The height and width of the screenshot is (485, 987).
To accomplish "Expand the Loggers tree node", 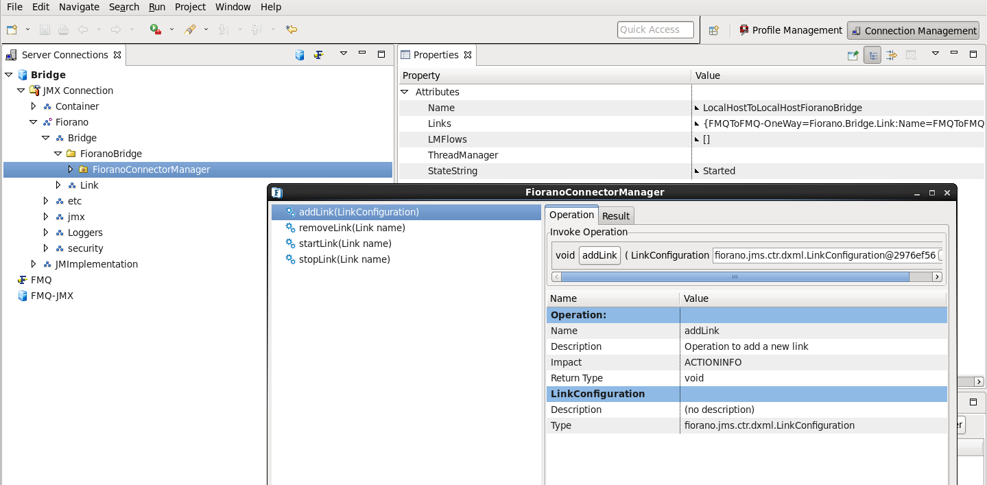I will click(x=46, y=233).
